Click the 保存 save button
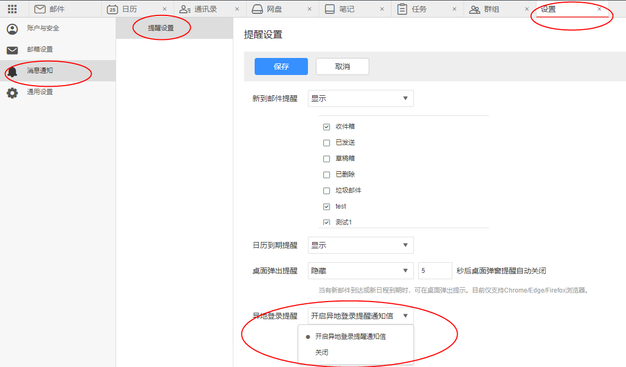 [x=281, y=66]
